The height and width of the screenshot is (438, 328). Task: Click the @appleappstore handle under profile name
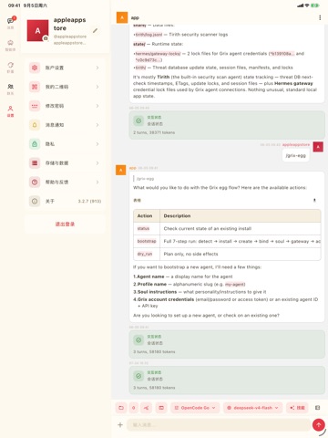pyautogui.click(x=70, y=36)
